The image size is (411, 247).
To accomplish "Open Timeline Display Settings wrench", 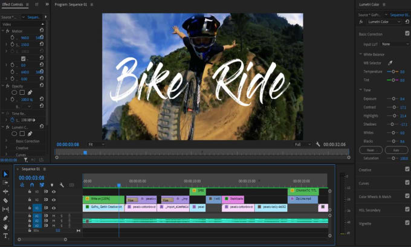I will [x=62, y=185].
